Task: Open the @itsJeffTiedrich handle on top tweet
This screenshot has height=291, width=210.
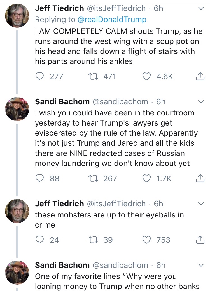Action: pos(116,8)
